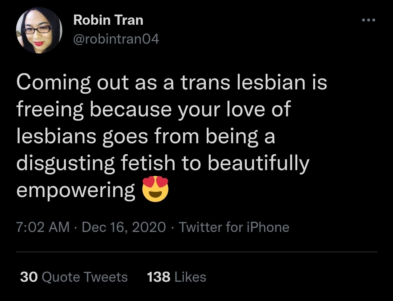Viewport: 393px width, 301px height.
Task: Click the word "empowering" in the tweet
Action: pyautogui.click(x=76, y=191)
